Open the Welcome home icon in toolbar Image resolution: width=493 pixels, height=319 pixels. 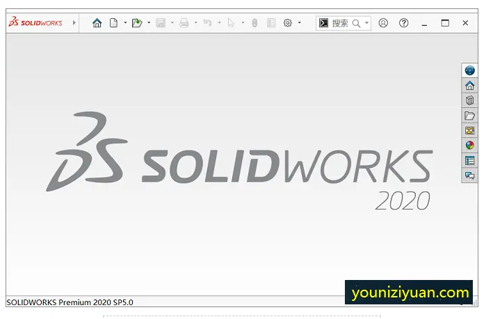click(x=97, y=23)
